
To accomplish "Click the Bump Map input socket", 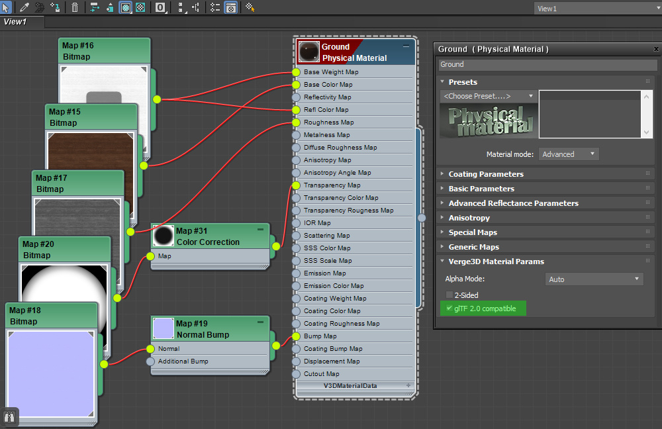I will click(x=296, y=336).
